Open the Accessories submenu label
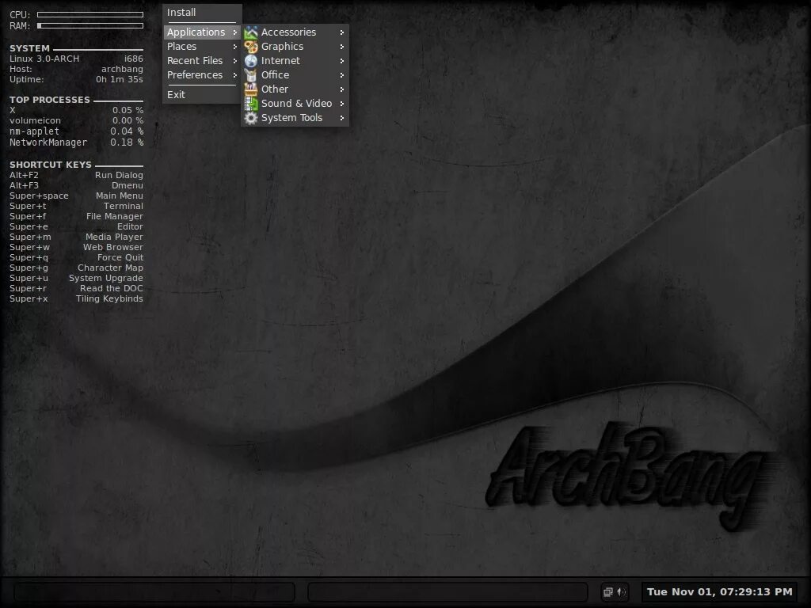Image resolution: width=811 pixels, height=608 pixels. [288, 32]
